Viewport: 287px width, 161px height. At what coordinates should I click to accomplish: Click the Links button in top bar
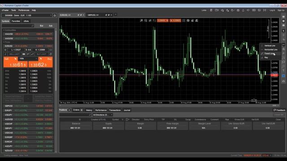tap(204, 10)
